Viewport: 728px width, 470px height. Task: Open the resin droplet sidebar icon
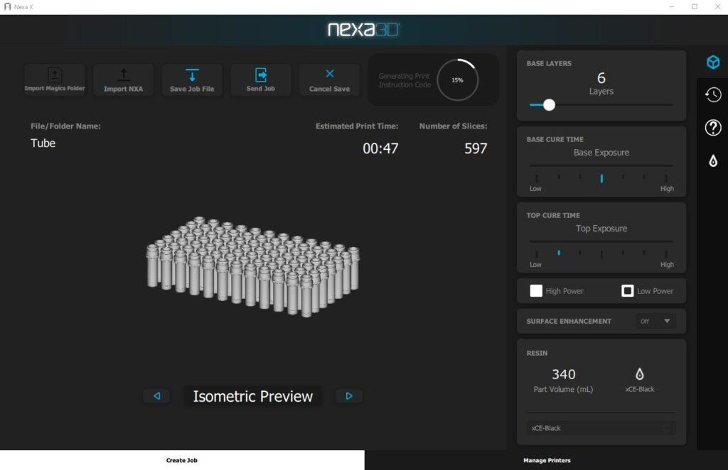pos(713,161)
